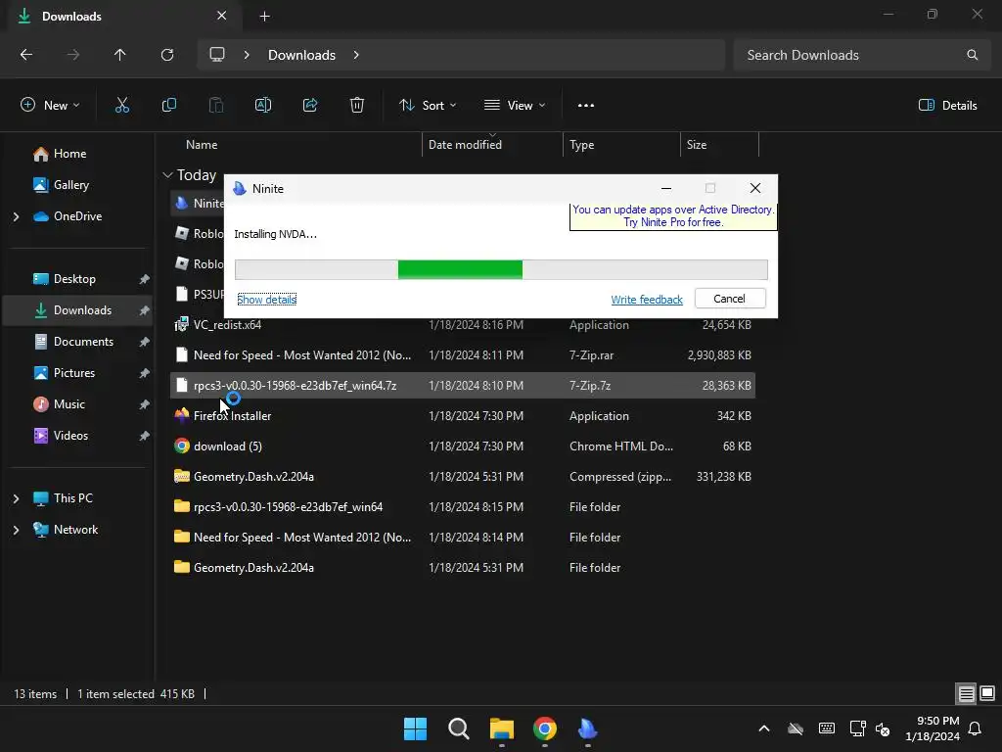Click the Share icon in toolbar
1002x752 pixels.
[x=310, y=106]
